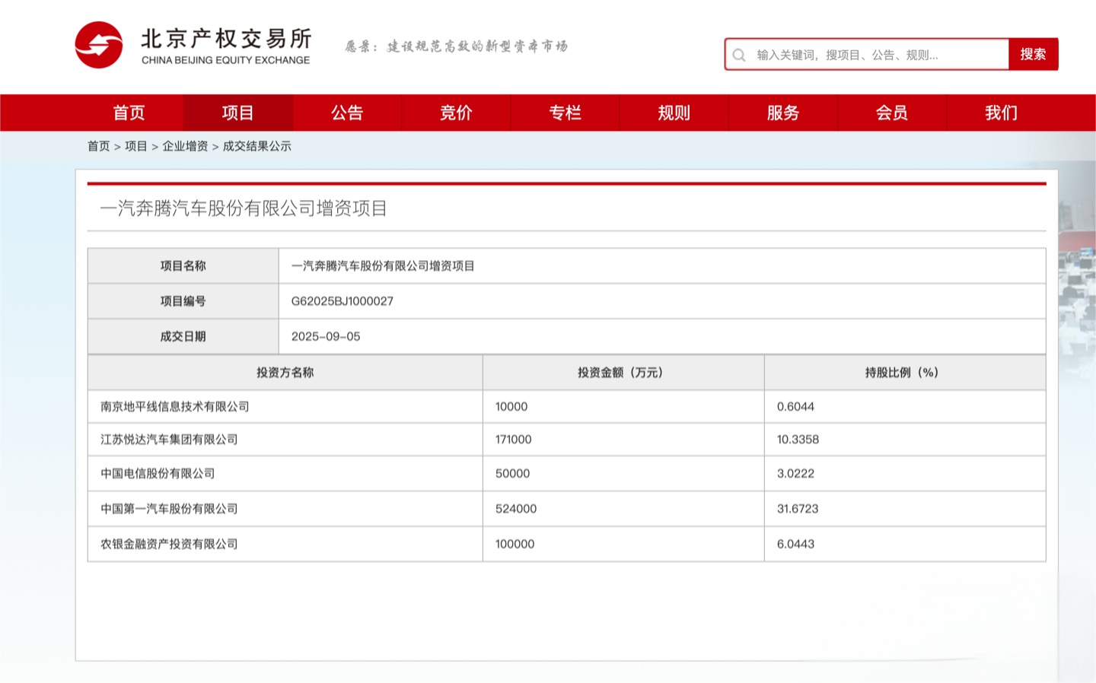Select the date value 2025-09-05
1096x683 pixels.
point(326,336)
